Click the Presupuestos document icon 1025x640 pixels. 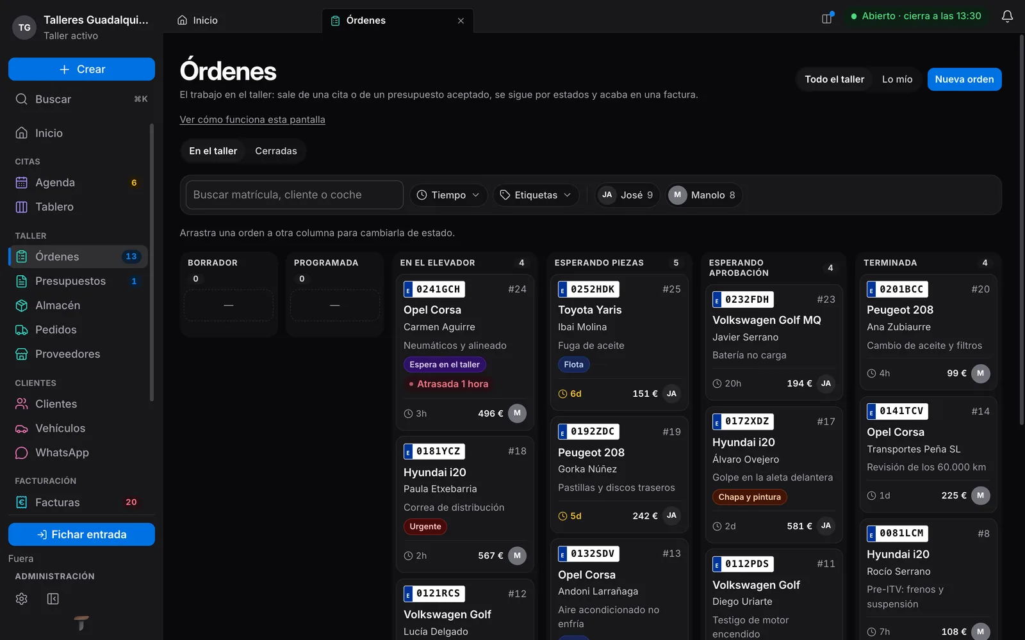pos(22,281)
